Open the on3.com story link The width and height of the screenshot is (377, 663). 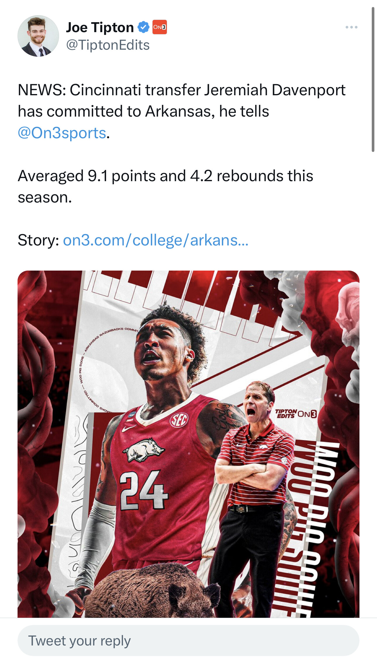click(x=155, y=240)
